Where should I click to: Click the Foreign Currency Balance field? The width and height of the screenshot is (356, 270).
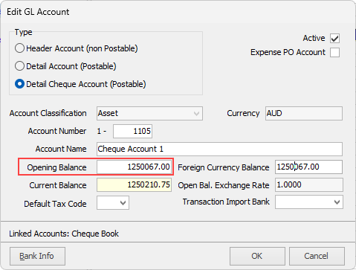(308, 167)
